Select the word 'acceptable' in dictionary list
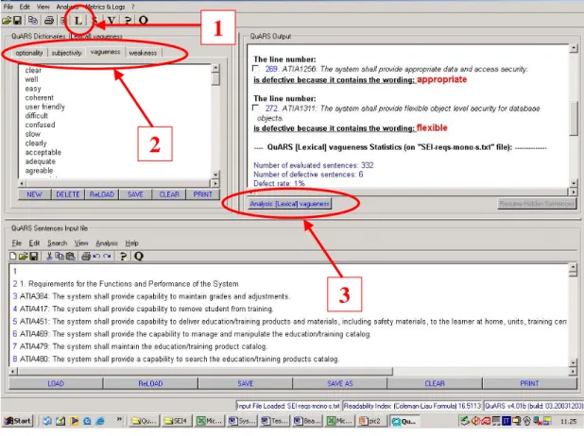The width and height of the screenshot is (584, 436). (x=43, y=152)
